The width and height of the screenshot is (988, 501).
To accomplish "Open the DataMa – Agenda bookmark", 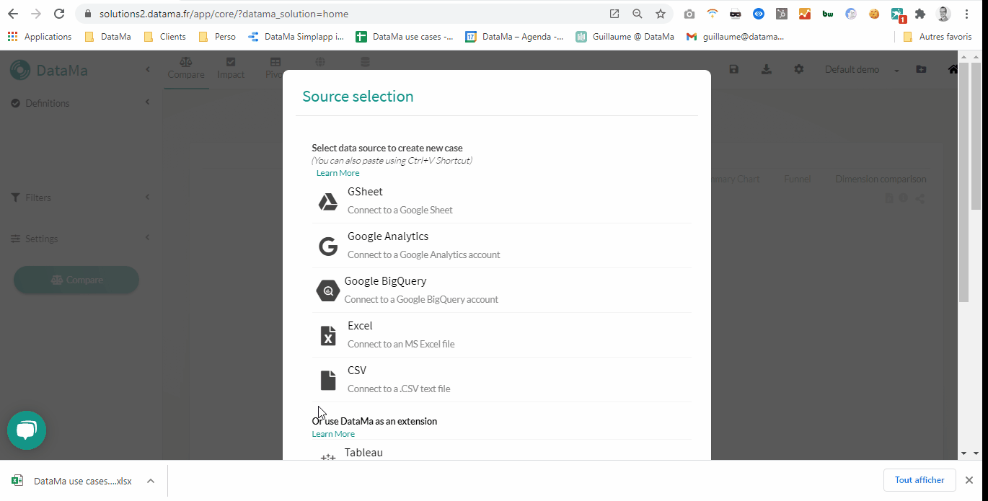I will tap(514, 37).
